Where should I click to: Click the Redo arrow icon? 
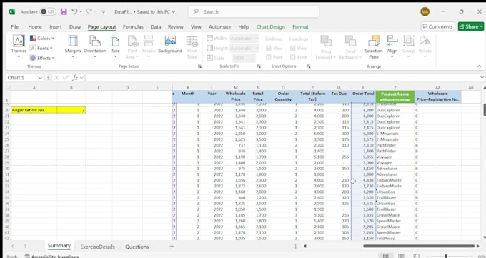89,11
